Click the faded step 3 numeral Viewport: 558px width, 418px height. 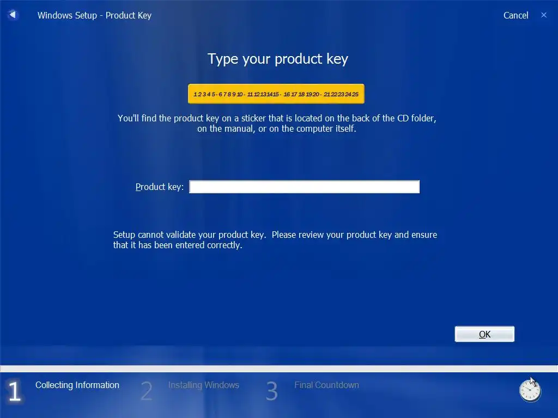(272, 391)
